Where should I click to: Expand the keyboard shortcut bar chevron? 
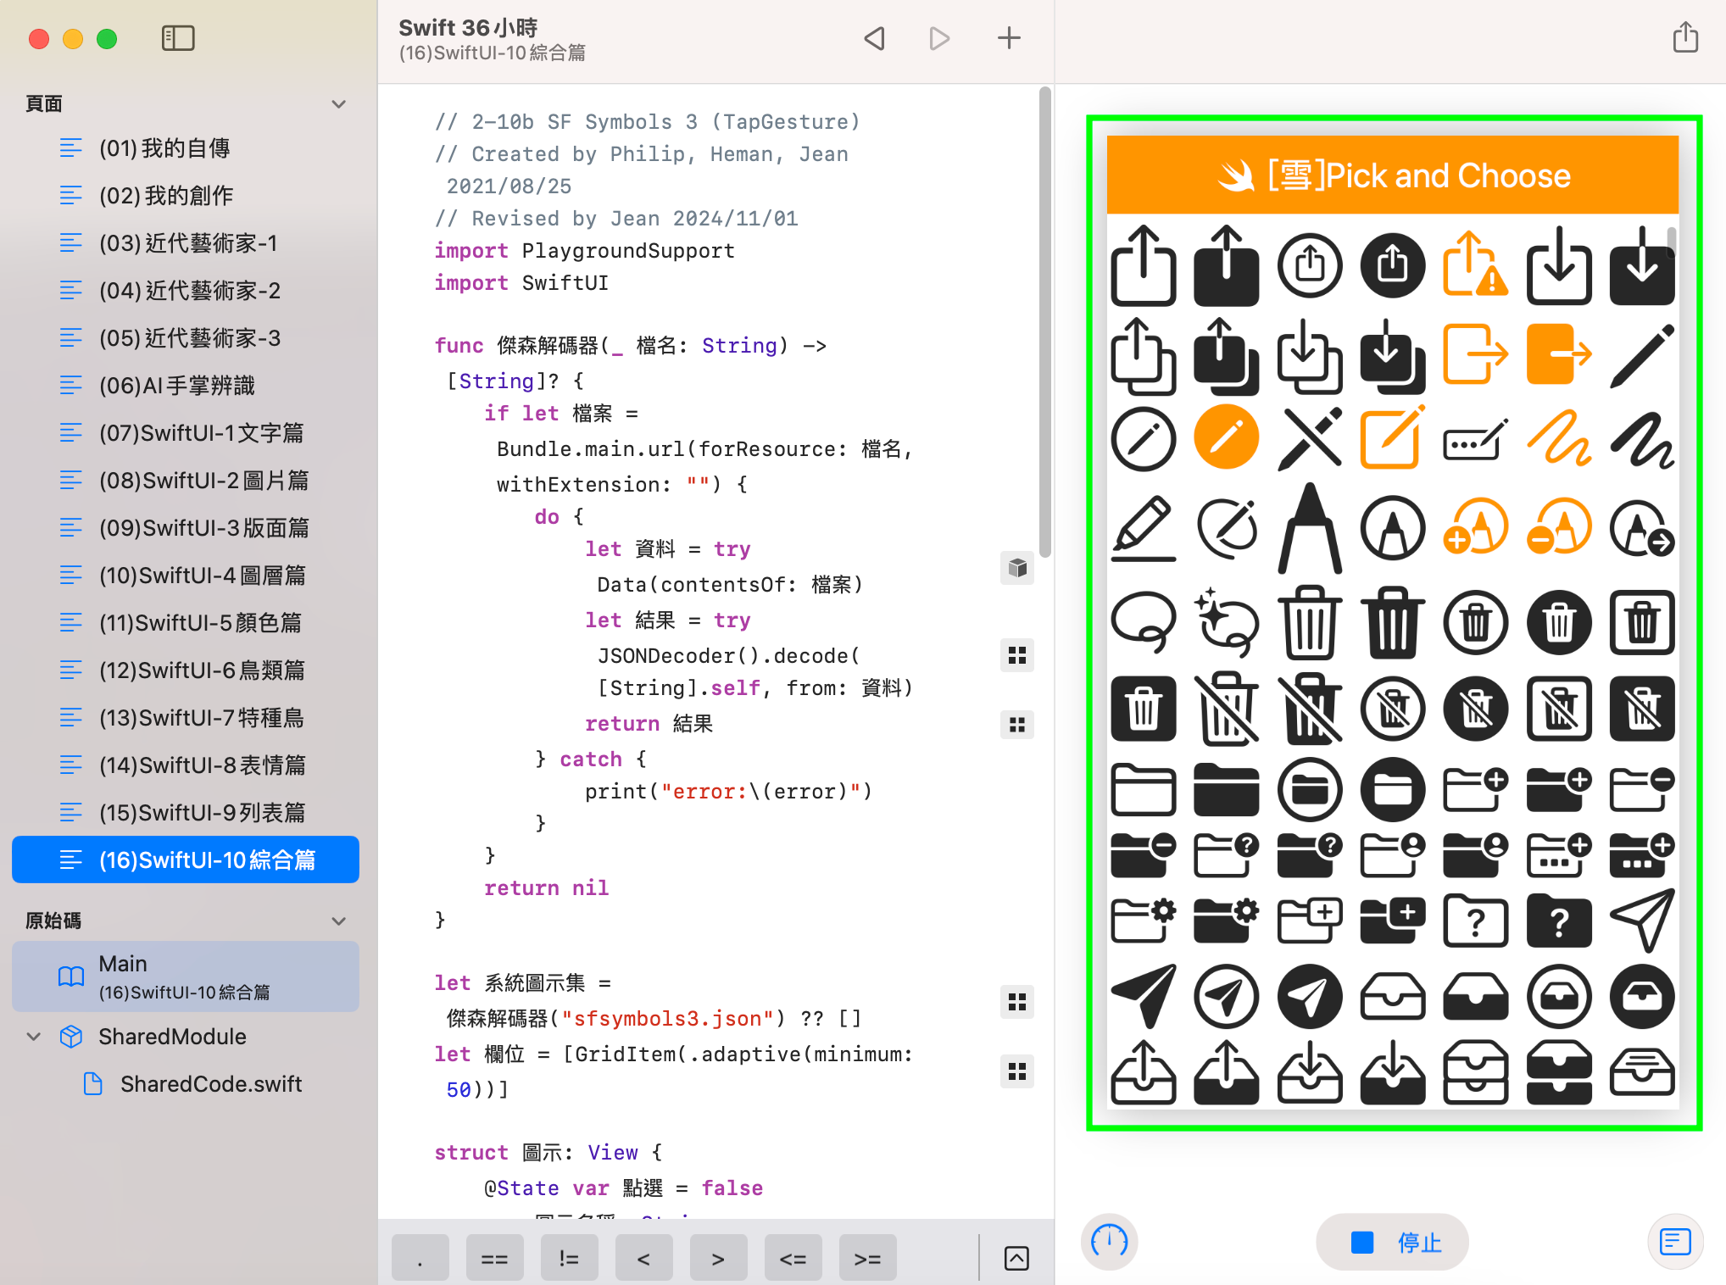tap(1016, 1259)
